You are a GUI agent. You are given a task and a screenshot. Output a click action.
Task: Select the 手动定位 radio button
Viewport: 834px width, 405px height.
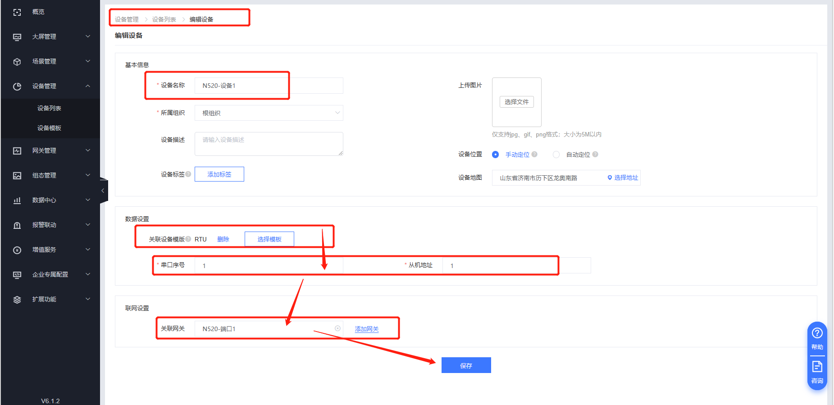[x=496, y=155]
